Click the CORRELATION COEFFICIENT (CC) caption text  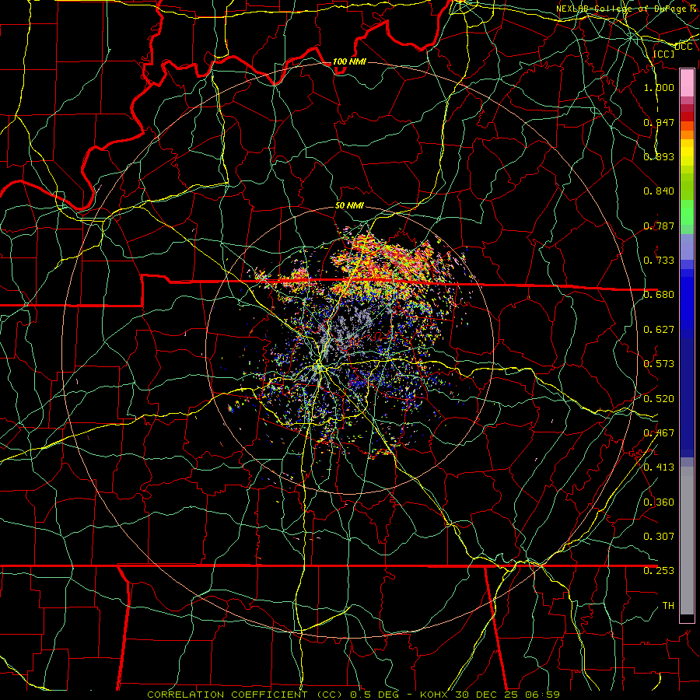(245, 695)
